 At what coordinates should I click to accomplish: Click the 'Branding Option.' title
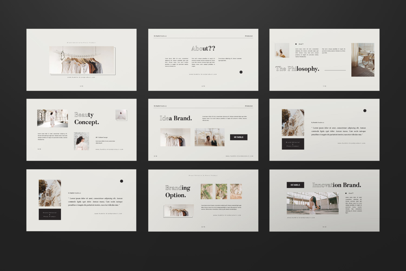click(x=178, y=191)
